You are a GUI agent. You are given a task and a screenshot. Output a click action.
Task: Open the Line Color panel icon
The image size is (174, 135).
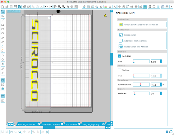pos(106,7)
